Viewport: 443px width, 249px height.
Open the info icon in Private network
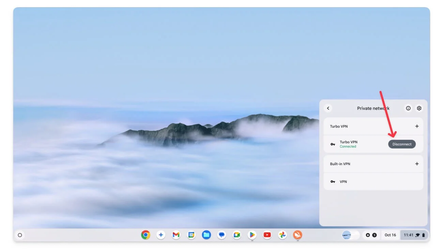coord(408,108)
